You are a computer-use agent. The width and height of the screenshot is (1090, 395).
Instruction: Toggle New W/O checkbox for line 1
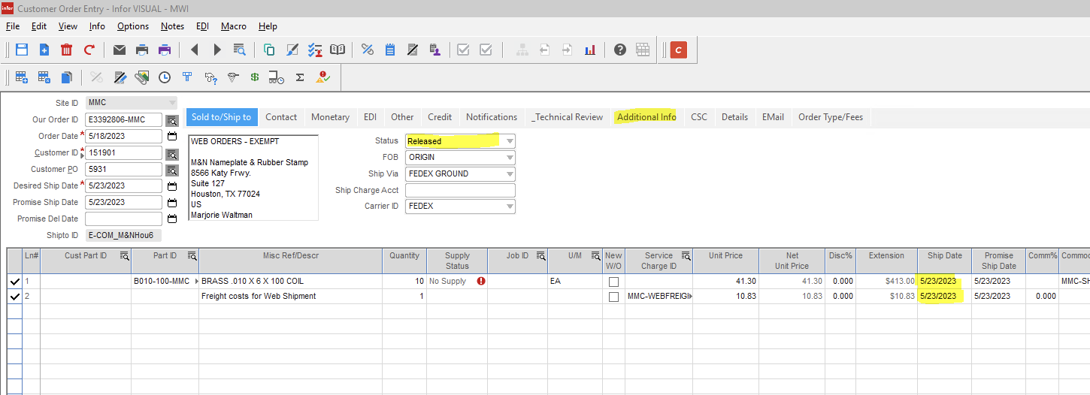(x=613, y=282)
